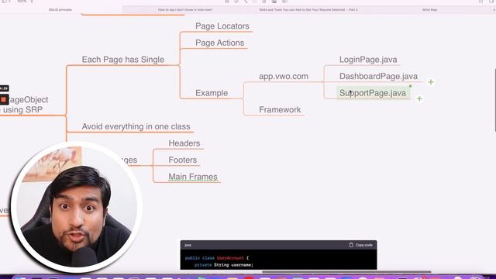496x279 pixels.
Task: Select the 'Each Page has Single' node
Action: pyautogui.click(x=123, y=60)
